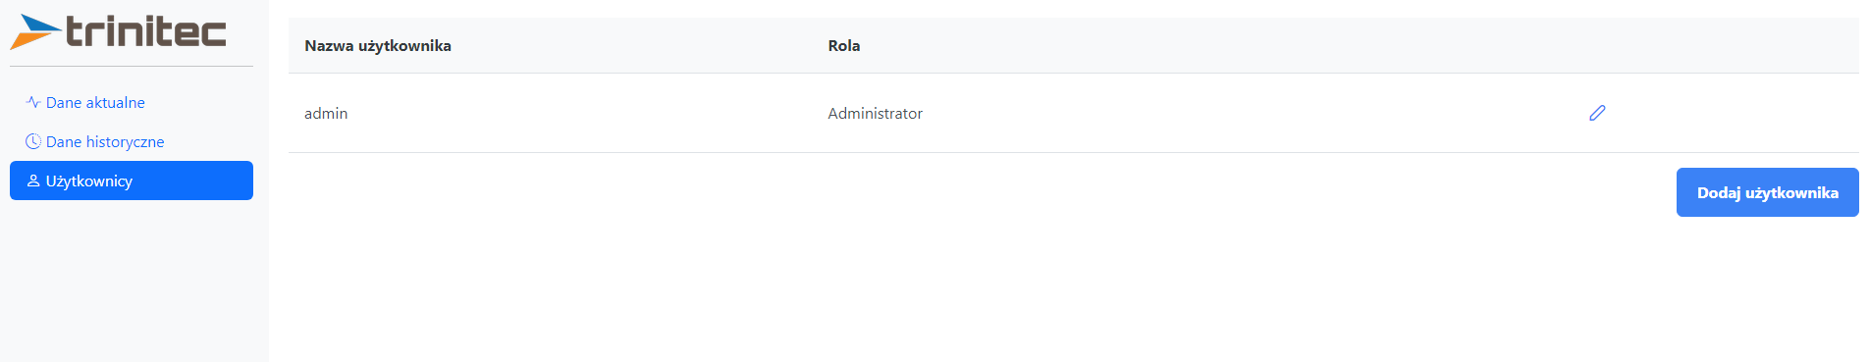The image size is (1869, 362).
Task: Click admin row between username and role
Action: (x=589, y=113)
